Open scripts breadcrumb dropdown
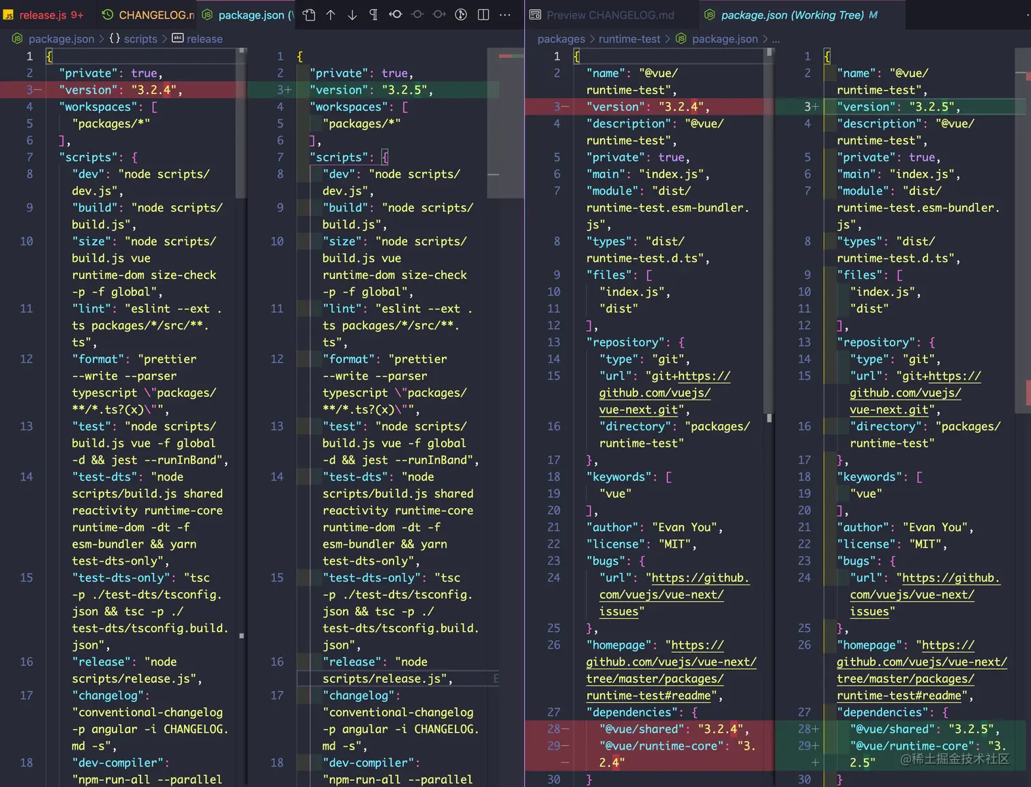Image resolution: width=1031 pixels, height=787 pixels. click(140, 39)
